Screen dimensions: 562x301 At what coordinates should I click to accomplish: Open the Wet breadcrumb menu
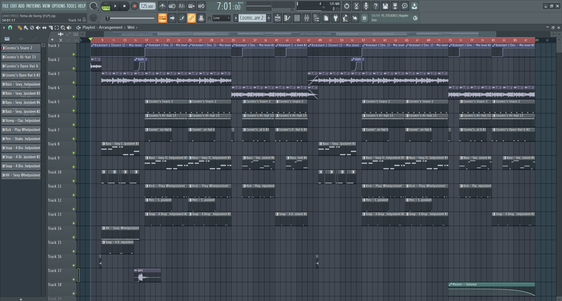(131, 28)
